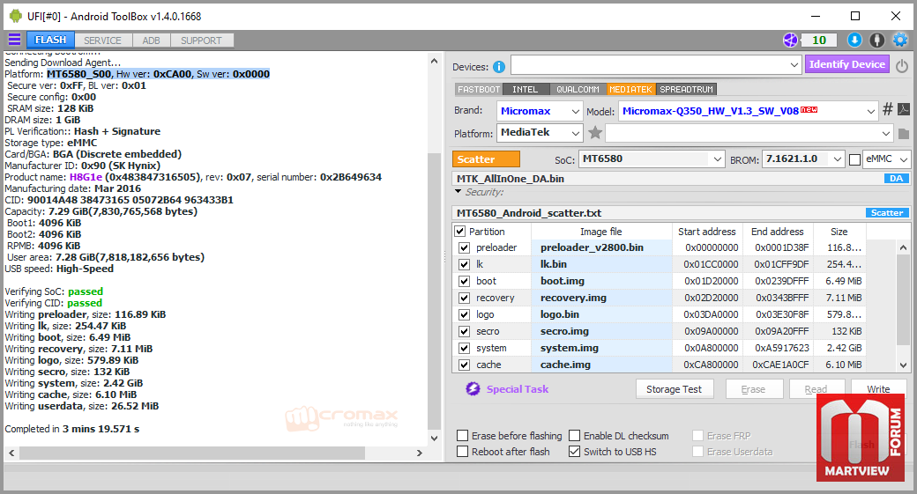The height and width of the screenshot is (494, 917).
Task: Click the Storage Test button
Action: tap(675, 389)
